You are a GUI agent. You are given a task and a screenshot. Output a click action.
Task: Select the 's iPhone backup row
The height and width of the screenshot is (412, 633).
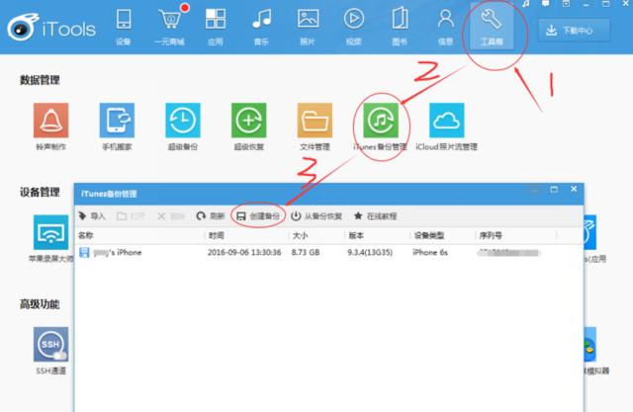[x=328, y=253]
